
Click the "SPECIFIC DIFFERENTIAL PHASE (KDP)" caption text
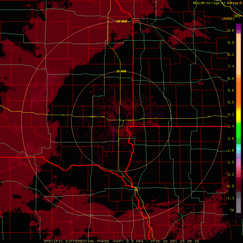point(85,241)
